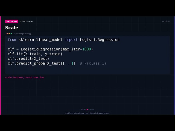The height and width of the screenshot is (131, 175).
Task: Select the first slide progress dot
Action: [x=81, y=109]
